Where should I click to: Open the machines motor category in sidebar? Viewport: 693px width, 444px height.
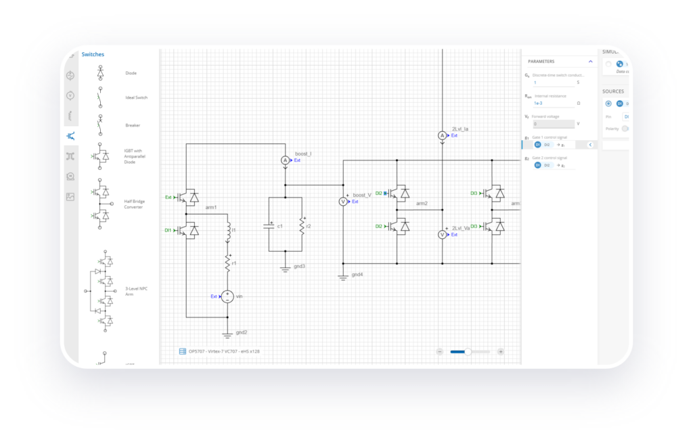[x=70, y=177]
